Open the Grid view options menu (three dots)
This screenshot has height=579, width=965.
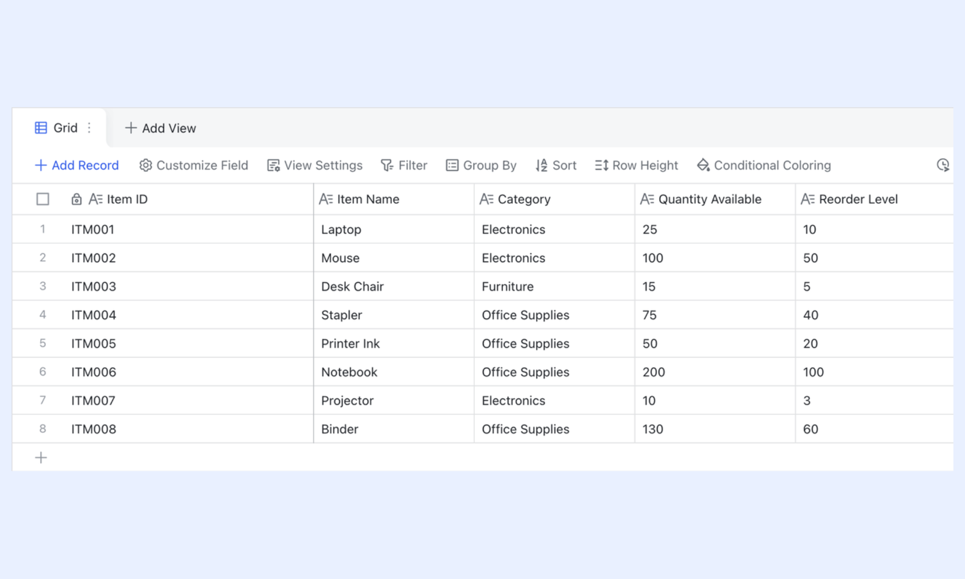coord(89,128)
